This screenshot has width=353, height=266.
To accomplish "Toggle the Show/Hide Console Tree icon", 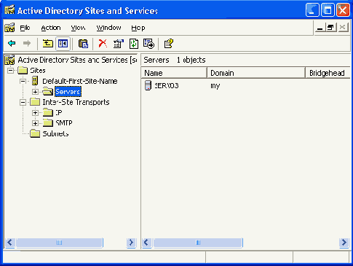I will [x=63, y=44].
